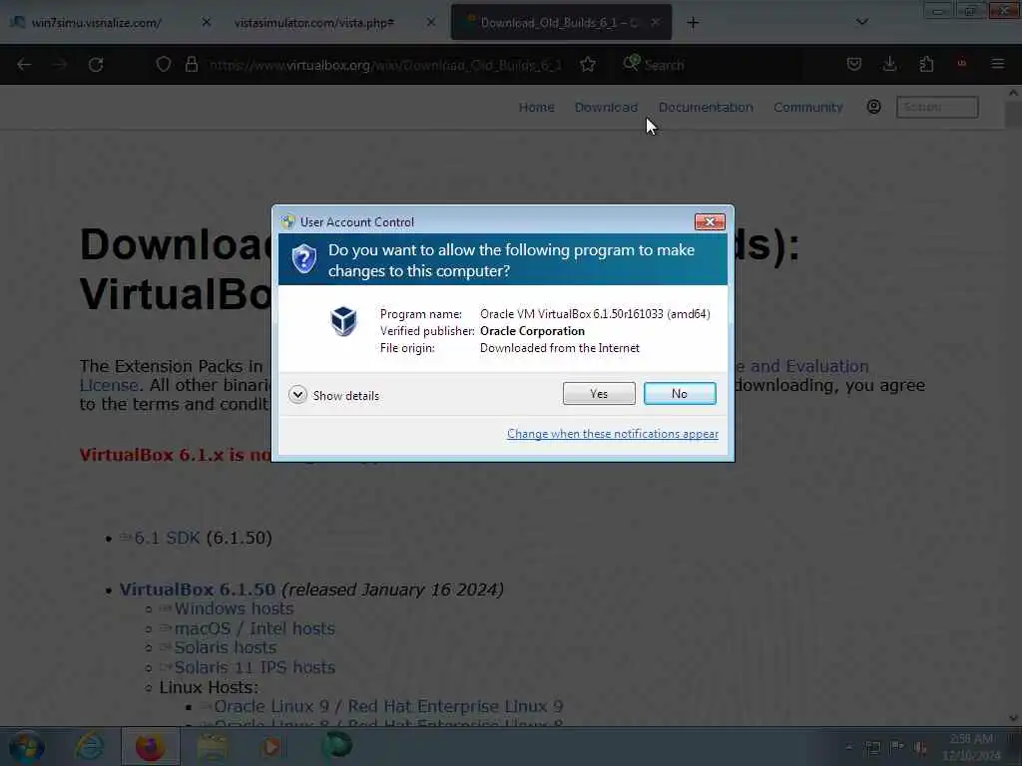The height and width of the screenshot is (766, 1022).
Task: Open the macOS / Intel hosts link
Action: pyautogui.click(x=255, y=628)
